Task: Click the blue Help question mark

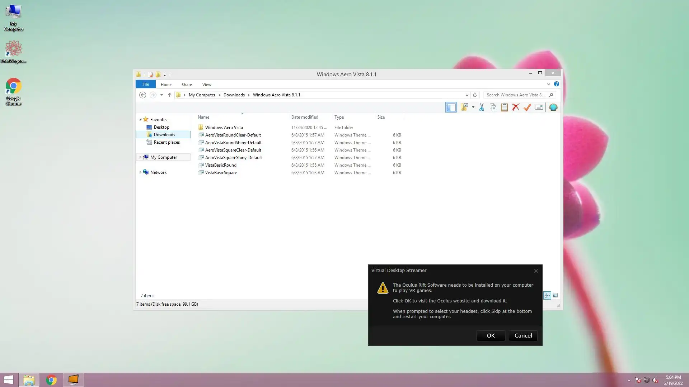Action: (556, 84)
